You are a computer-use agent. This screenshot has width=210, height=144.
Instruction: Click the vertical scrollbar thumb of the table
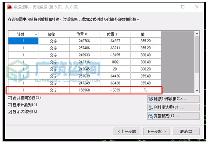197,55
